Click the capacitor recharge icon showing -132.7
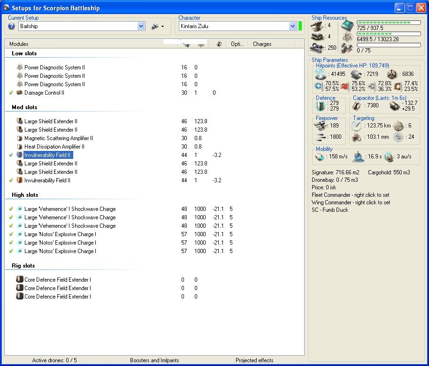This screenshot has width=429, height=366. point(394,106)
